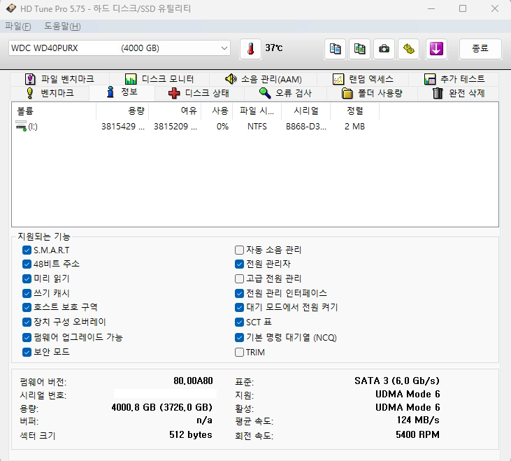511x461 pixels.
Task: Toggle the 미리 읽기 checkbox
Action: click(x=27, y=278)
